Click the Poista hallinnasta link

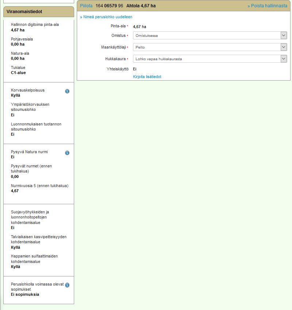click(x=267, y=6)
